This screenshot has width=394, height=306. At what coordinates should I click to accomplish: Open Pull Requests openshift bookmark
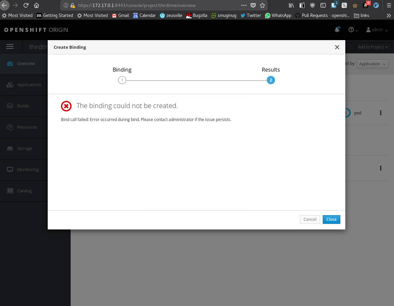click(322, 16)
